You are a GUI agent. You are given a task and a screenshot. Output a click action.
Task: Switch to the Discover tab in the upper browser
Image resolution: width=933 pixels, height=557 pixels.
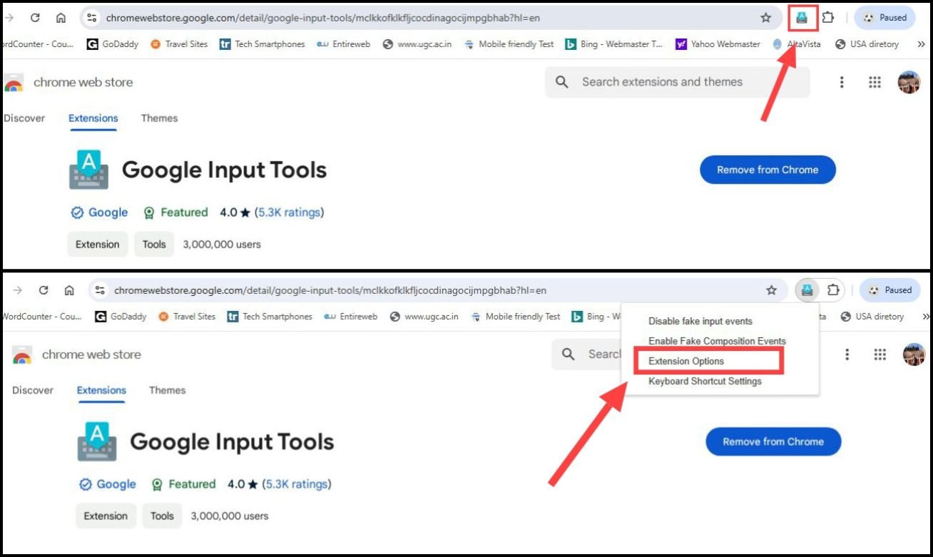tap(24, 118)
